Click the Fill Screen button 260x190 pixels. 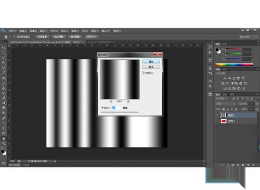click(x=75, y=37)
